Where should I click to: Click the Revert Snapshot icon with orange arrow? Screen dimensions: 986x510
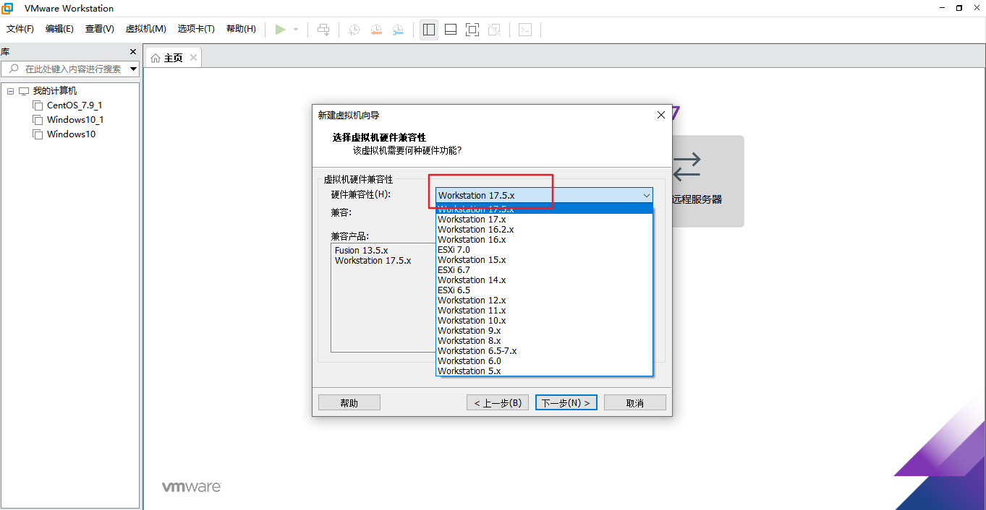coord(375,30)
